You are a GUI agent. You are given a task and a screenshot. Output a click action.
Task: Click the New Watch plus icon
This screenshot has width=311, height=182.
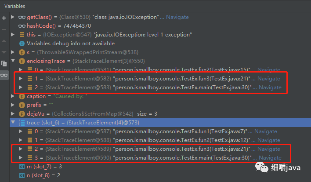point(4,18)
